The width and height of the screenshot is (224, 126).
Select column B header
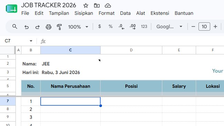[31, 50]
